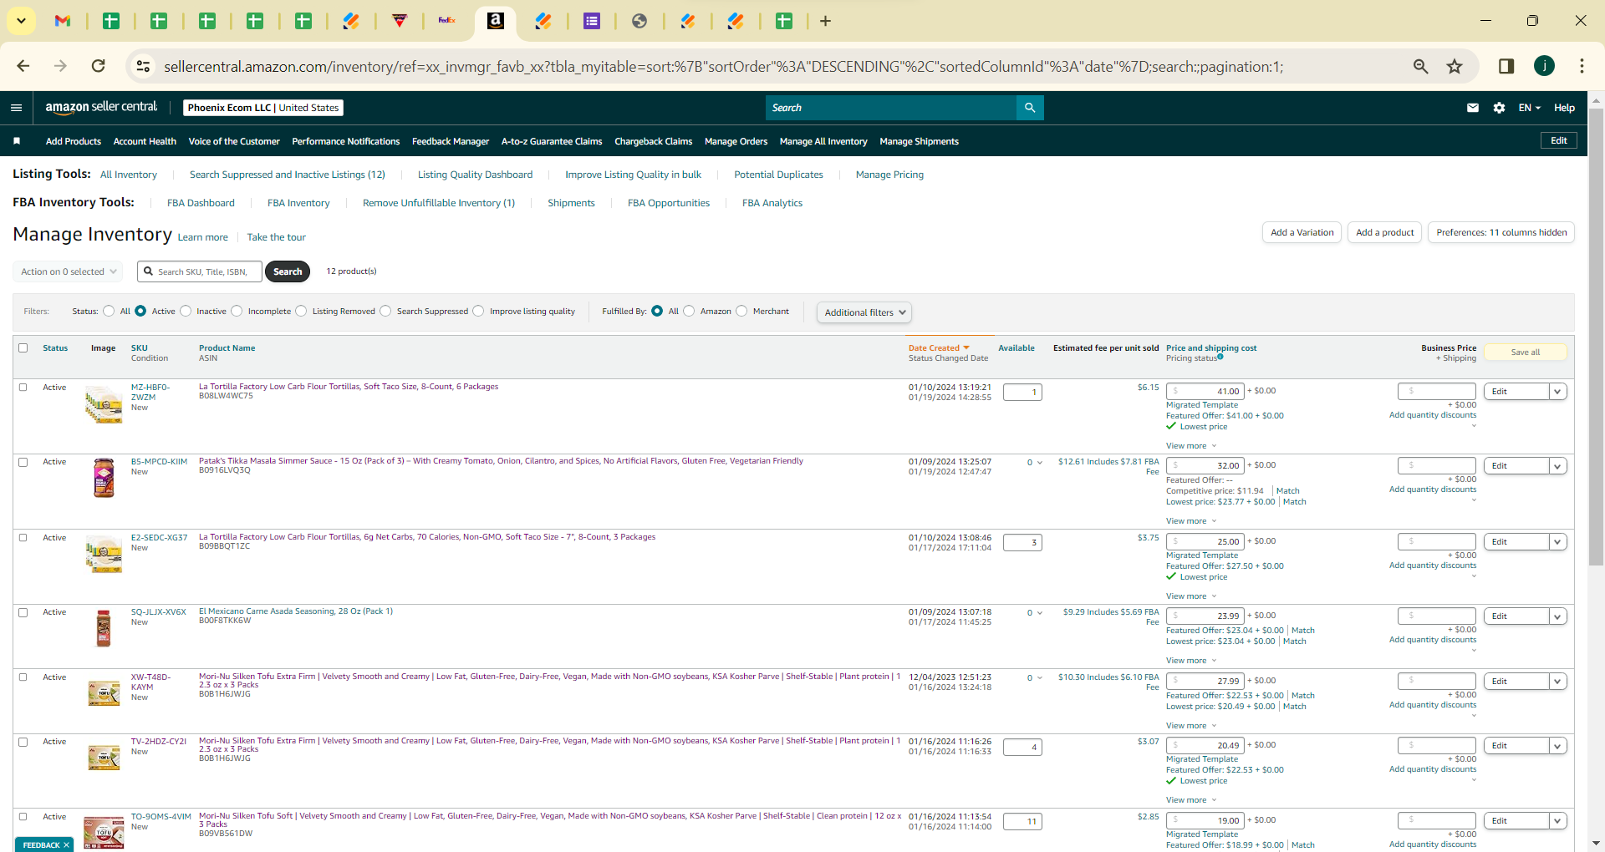
Task: Click the Pricing status info icon
Action: pos(1220,357)
